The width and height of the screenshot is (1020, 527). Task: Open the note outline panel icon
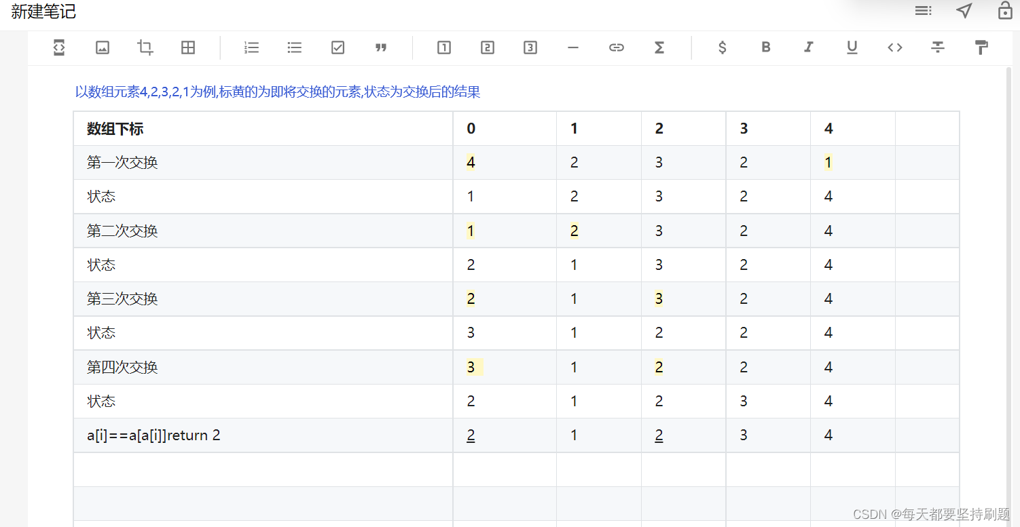click(923, 10)
